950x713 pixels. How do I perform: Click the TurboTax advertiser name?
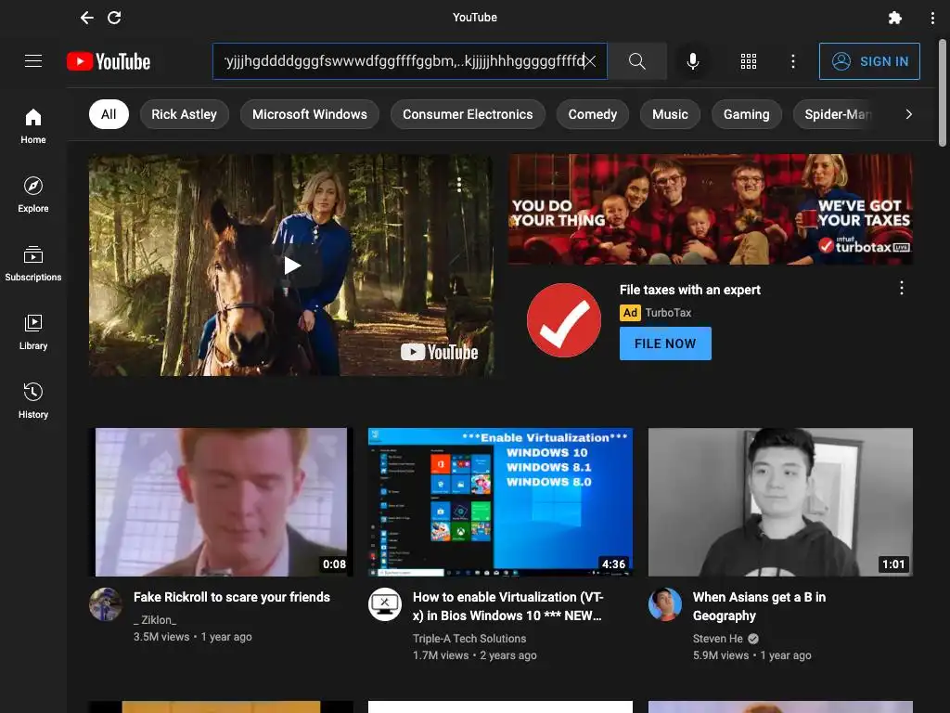coord(668,313)
